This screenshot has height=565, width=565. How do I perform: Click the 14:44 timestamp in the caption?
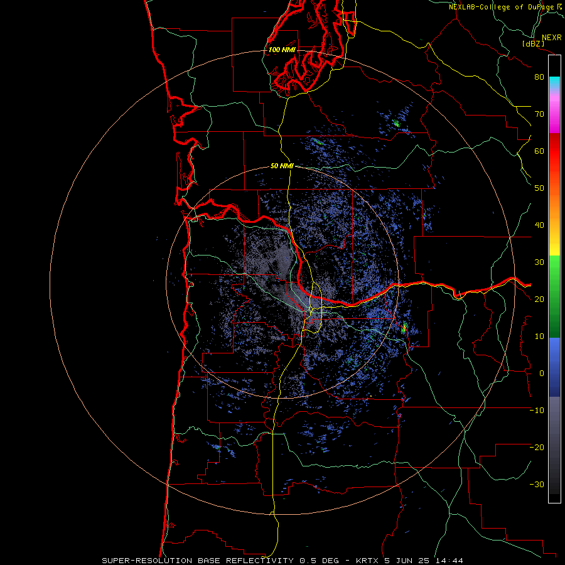coord(449,561)
